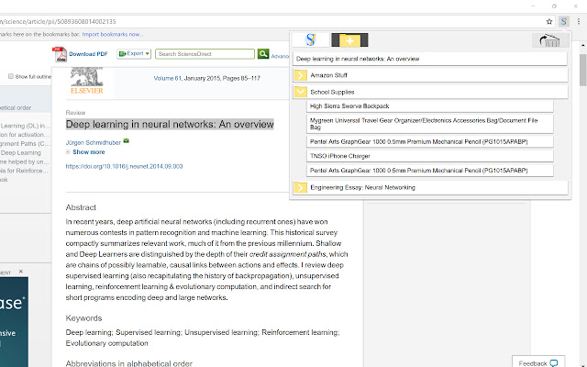Viewport: 587px width, 367px height.
Task: Open the Chrome three-dot menu
Action: click(580, 20)
